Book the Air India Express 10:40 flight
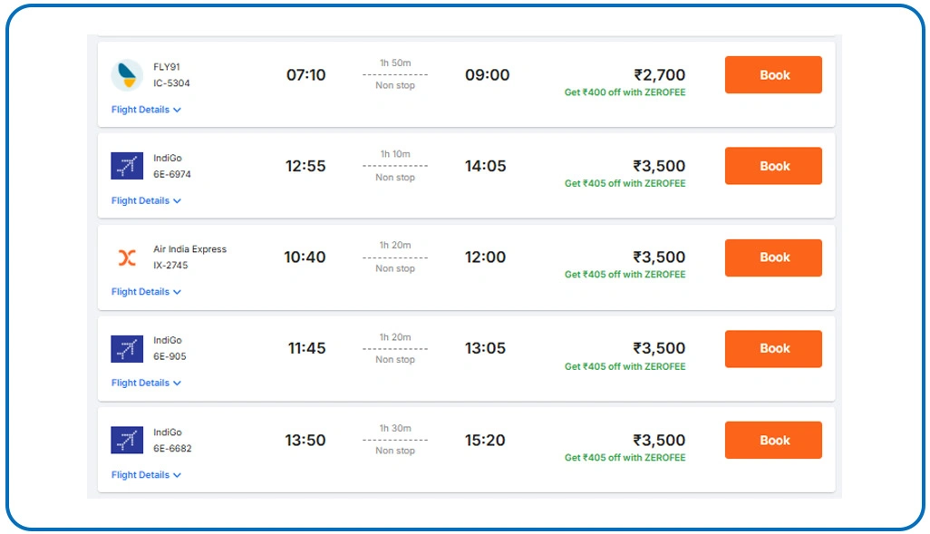 pyautogui.click(x=773, y=257)
